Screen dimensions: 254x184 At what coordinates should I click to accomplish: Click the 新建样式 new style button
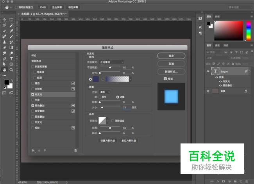[171, 72]
